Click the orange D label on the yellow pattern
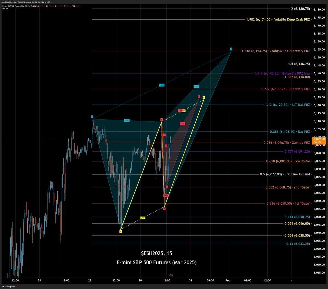The image size is (328, 289). pos(204,97)
